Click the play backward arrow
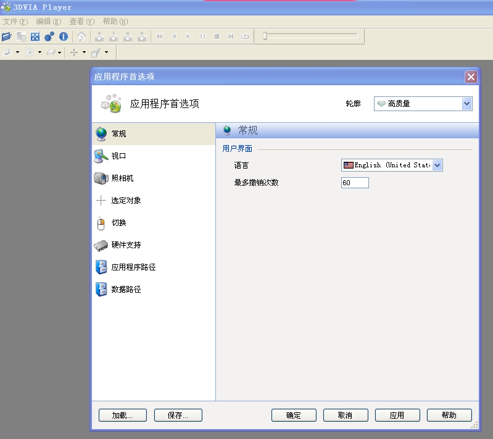493x439 pixels. 174,36
